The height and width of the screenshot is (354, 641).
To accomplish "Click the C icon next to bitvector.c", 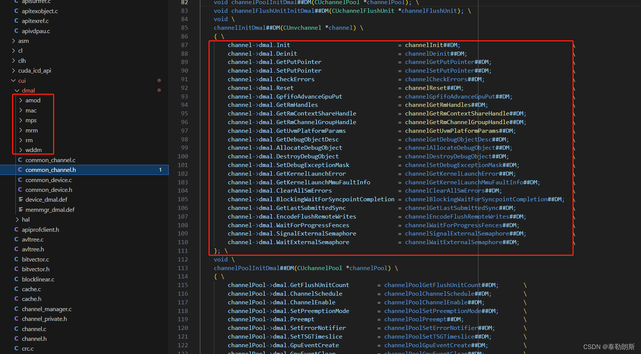I will click(16, 259).
